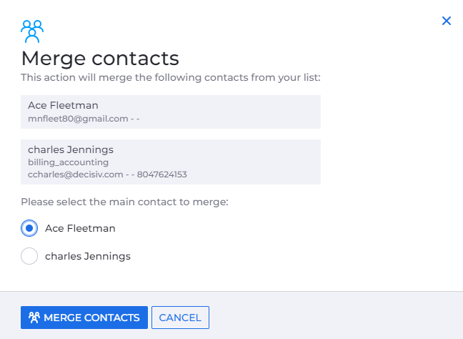
Task: Cancel the merge operation
Action: (x=180, y=318)
